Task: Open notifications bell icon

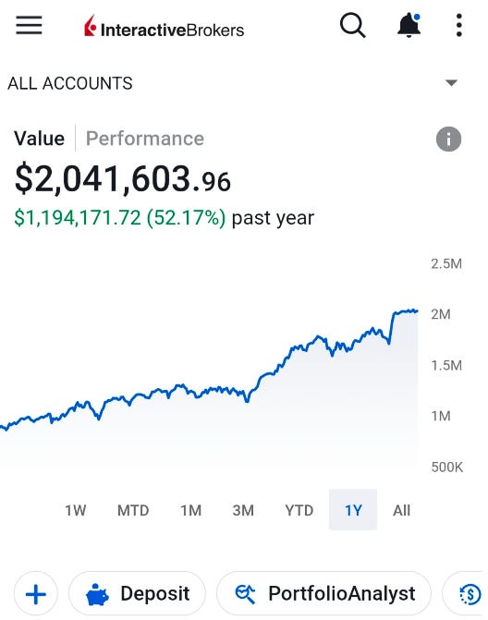Action: point(409,25)
